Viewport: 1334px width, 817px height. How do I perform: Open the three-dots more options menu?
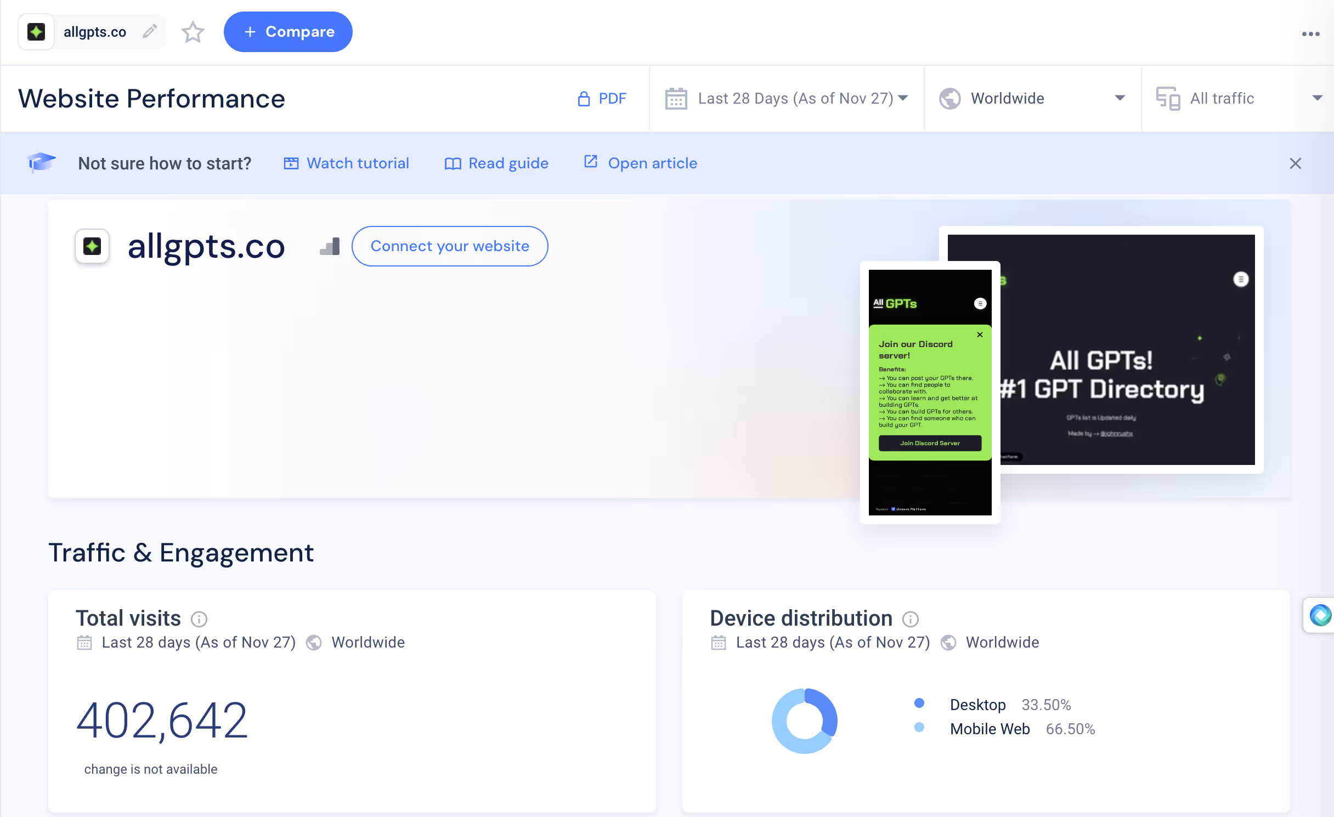point(1310,34)
